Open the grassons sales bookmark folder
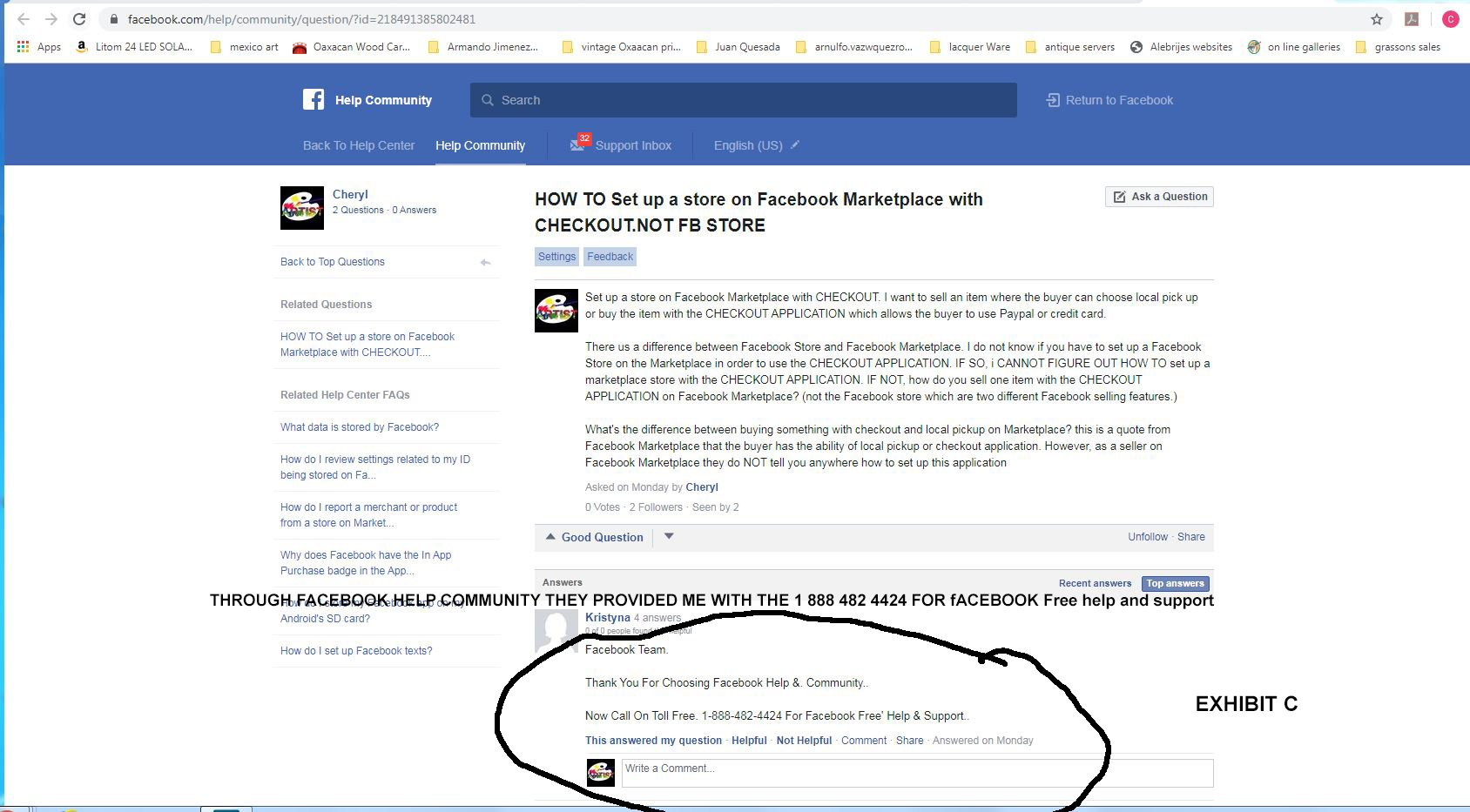Image resolution: width=1470 pixels, height=812 pixels. pos(1399,47)
